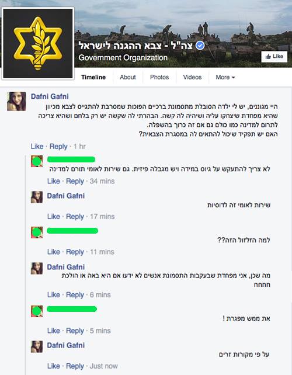
Task: Click the Dafni Gafni name on the main post
Action: pos(50,96)
